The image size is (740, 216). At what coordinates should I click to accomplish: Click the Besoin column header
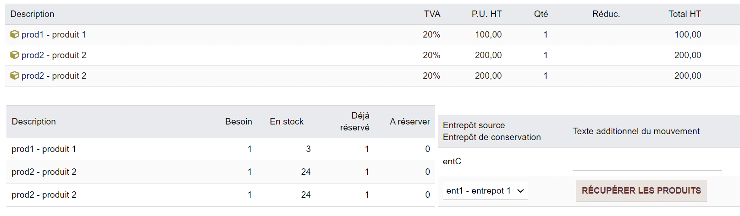pos(238,122)
